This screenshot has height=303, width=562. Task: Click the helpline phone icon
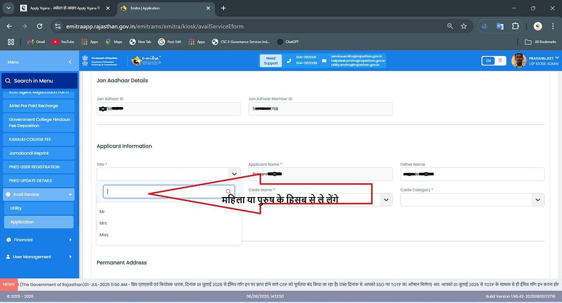point(289,61)
